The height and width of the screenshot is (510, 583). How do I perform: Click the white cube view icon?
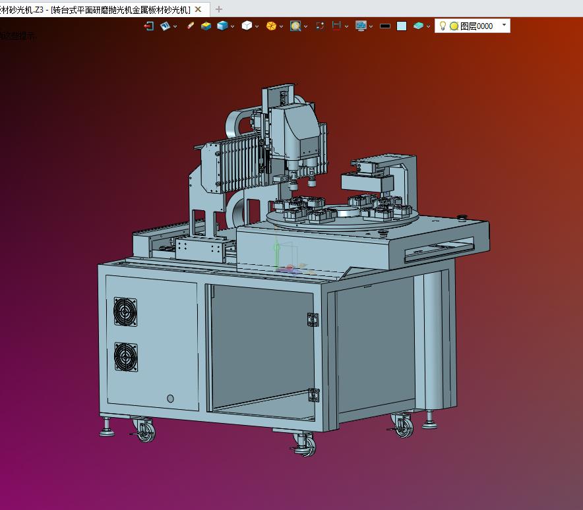(x=247, y=26)
